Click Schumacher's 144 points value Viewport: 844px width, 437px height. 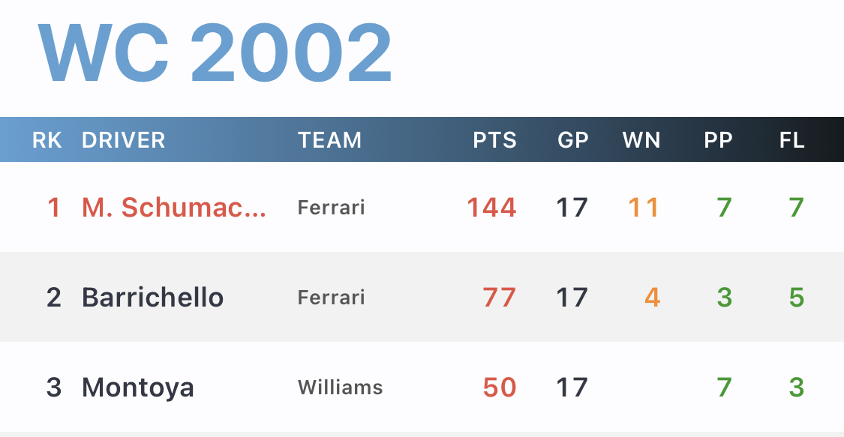491,208
